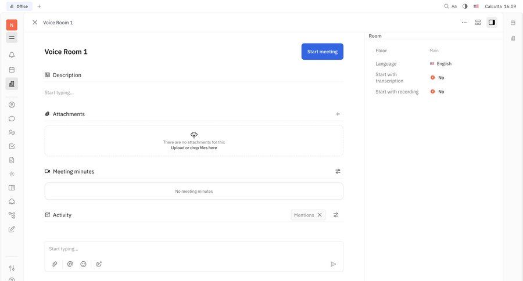
Task: Toggle the right side panel icon
Action: 492,22
